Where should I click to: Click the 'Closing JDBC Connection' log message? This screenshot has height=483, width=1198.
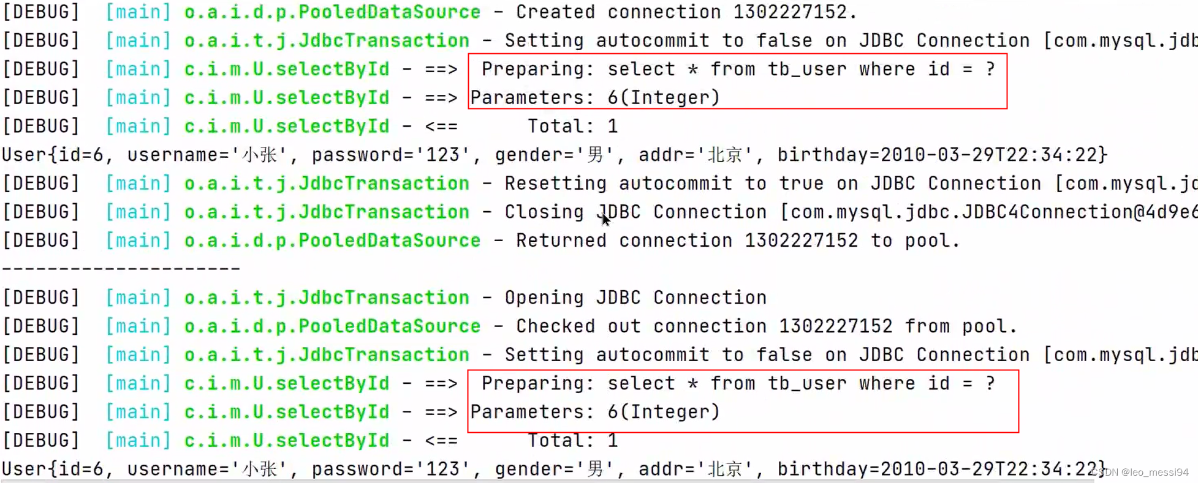pyautogui.click(x=635, y=212)
